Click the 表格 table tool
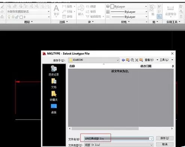 68,17
